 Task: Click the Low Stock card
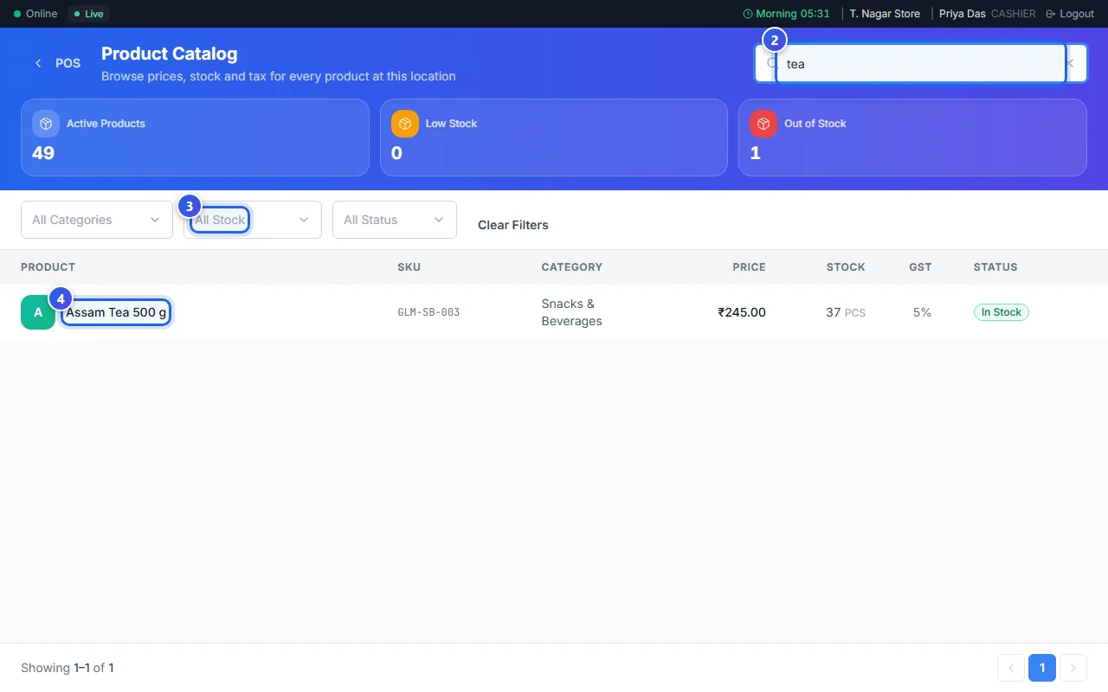coord(554,138)
